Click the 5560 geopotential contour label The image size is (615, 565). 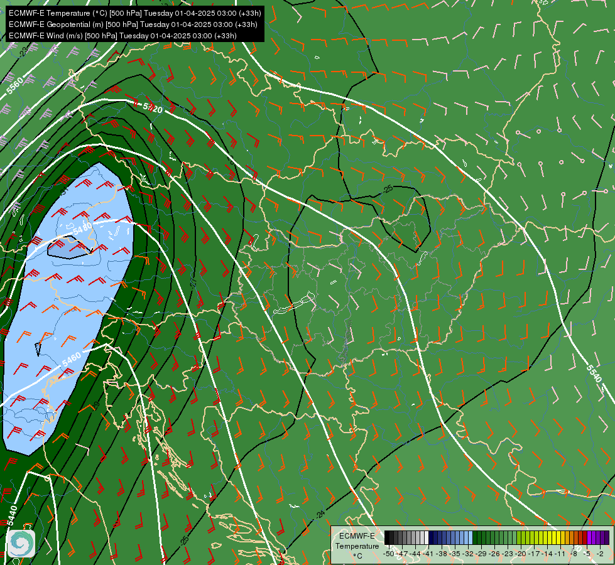pyautogui.click(x=15, y=85)
